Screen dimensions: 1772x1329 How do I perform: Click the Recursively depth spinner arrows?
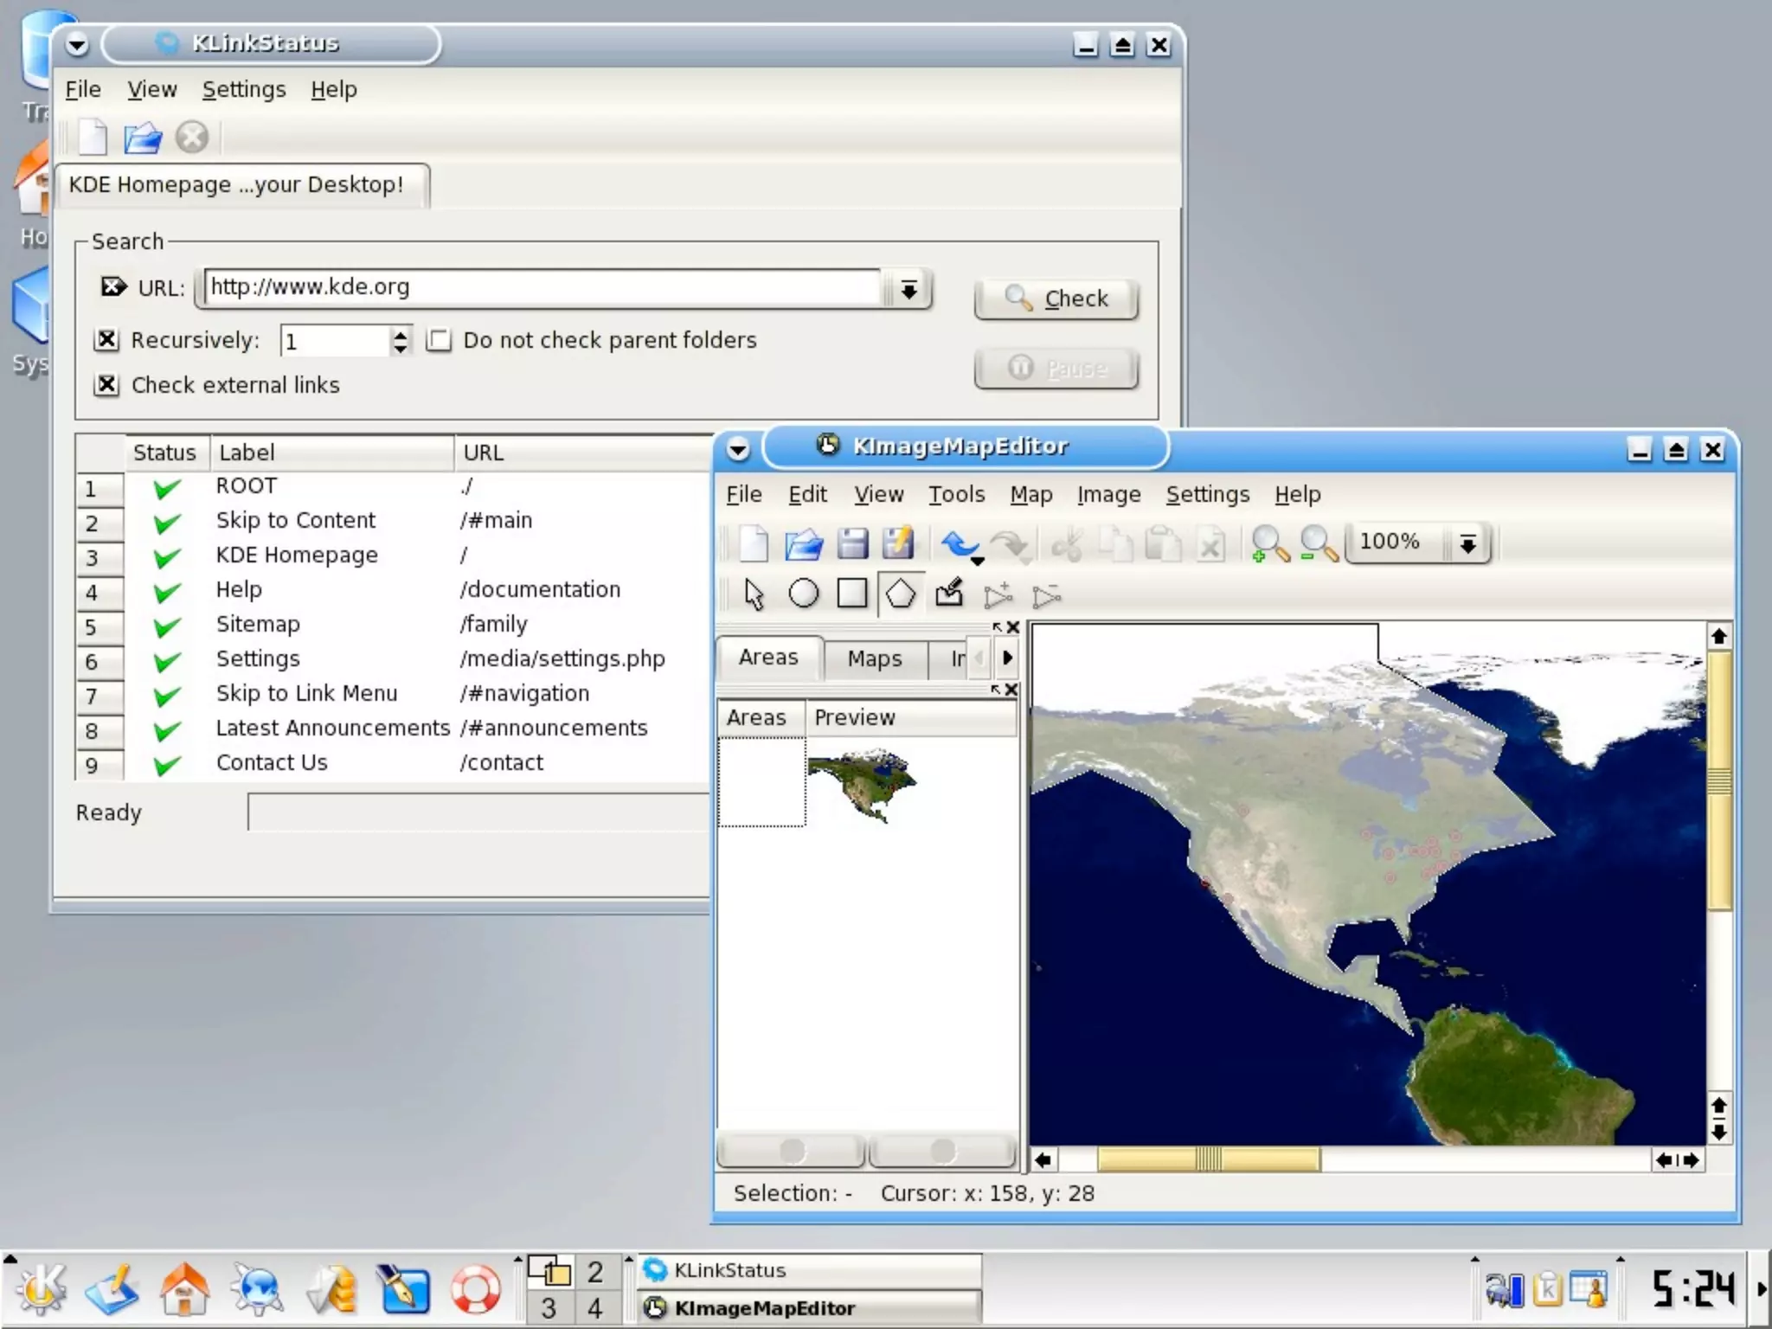pos(400,341)
